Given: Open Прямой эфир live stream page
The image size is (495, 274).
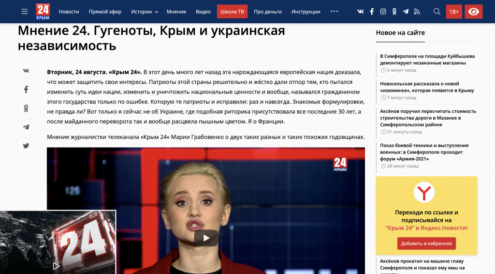Looking at the screenshot, I should point(105,12).
